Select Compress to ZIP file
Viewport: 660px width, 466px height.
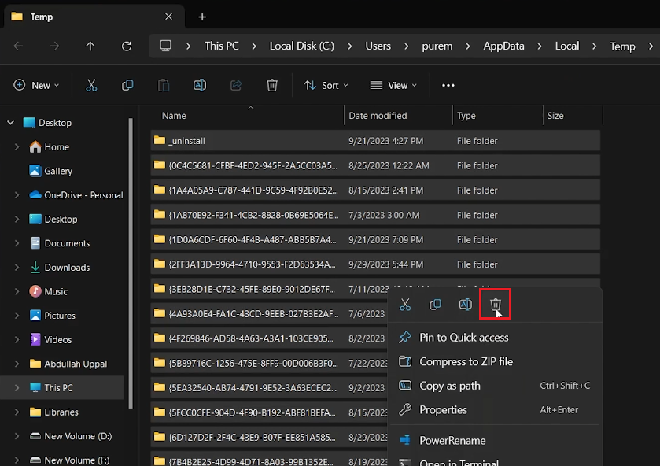tap(466, 361)
